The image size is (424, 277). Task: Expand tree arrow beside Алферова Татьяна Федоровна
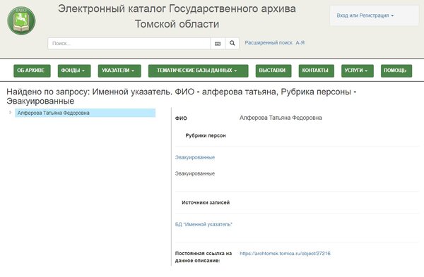(11, 113)
